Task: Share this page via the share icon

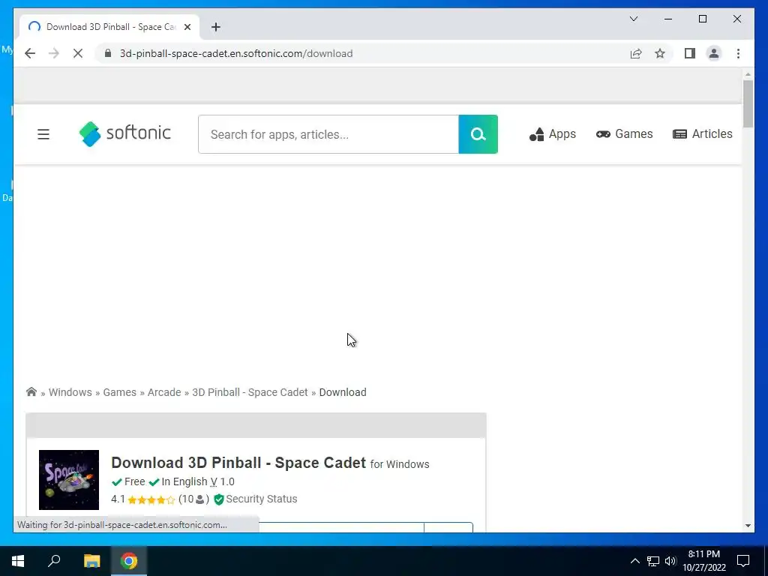Action: (x=636, y=53)
